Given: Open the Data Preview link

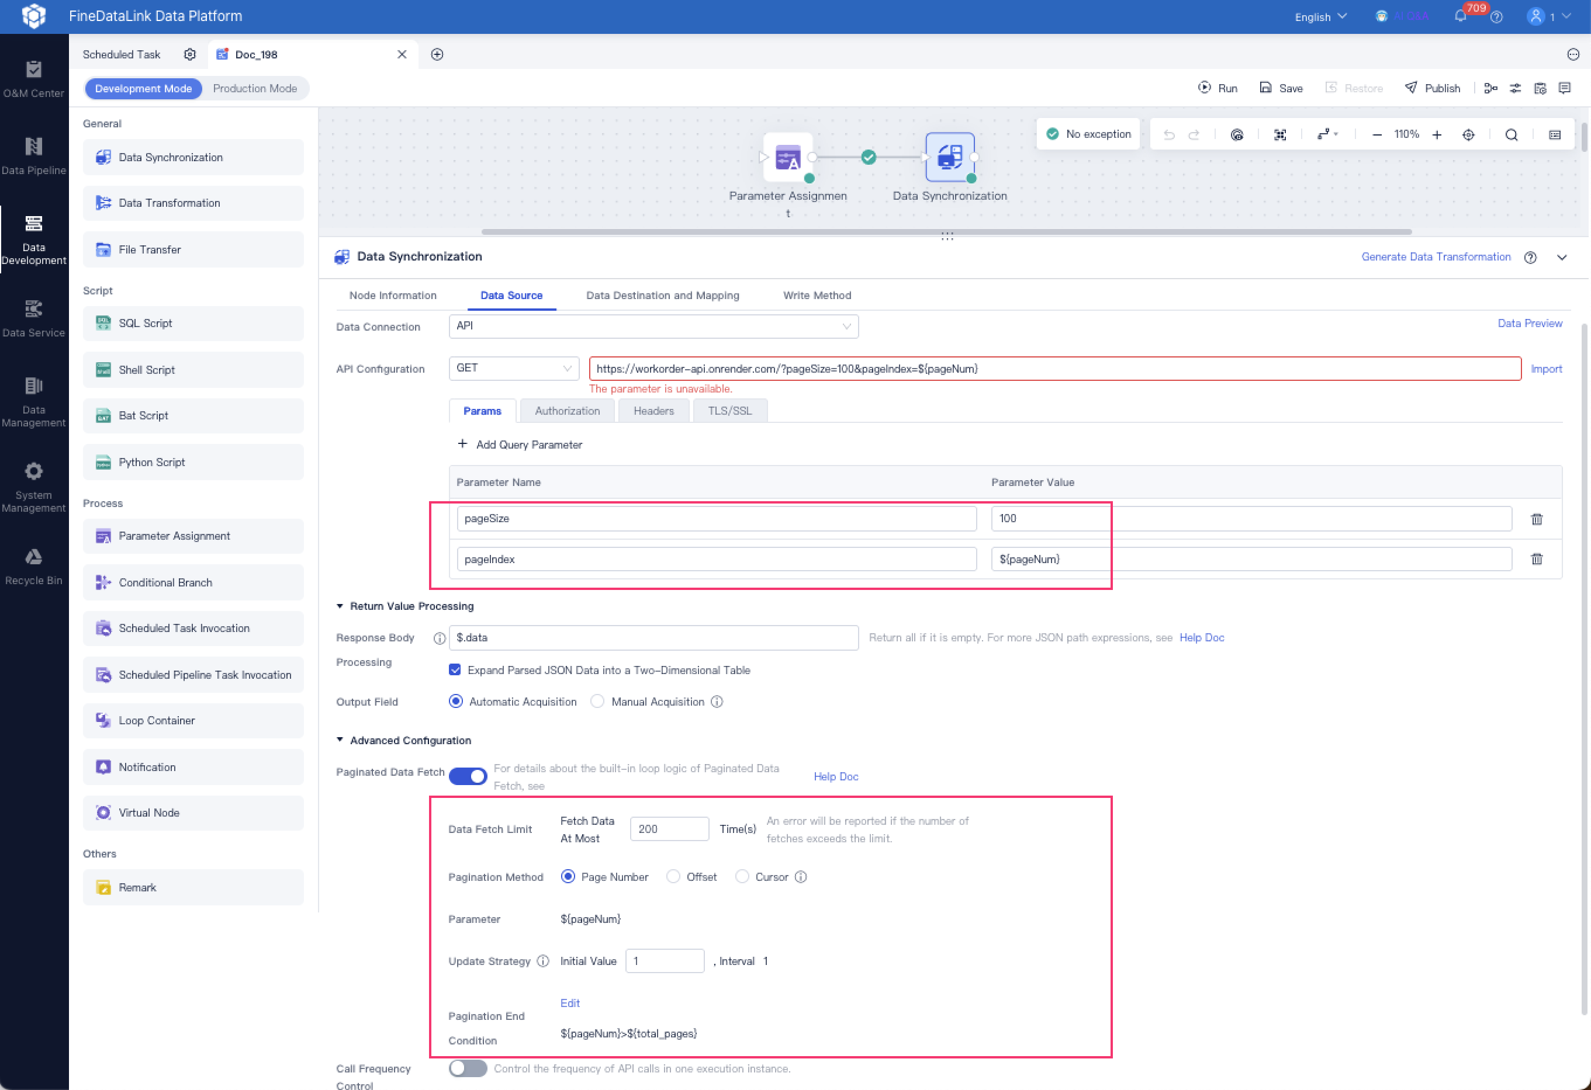Looking at the screenshot, I should coord(1530,323).
